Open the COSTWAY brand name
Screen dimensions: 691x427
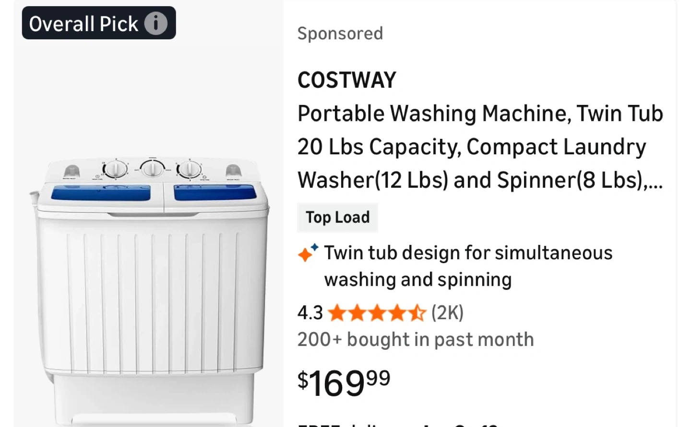(x=347, y=80)
